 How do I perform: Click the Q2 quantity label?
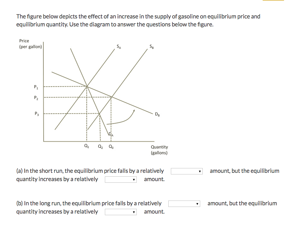(x=100, y=146)
